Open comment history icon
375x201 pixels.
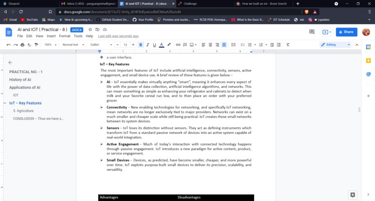pyautogui.click(x=312, y=32)
